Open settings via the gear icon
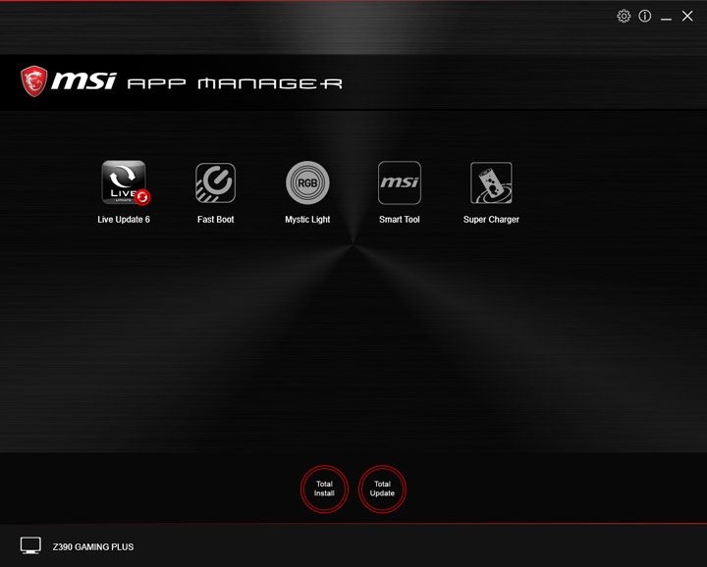707x567 pixels. pyautogui.click(x=624, y=17)
